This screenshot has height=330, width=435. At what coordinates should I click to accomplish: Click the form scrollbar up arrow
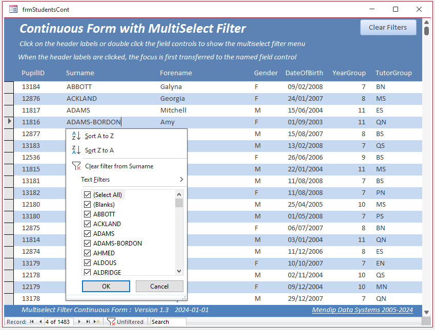point(427,22)
